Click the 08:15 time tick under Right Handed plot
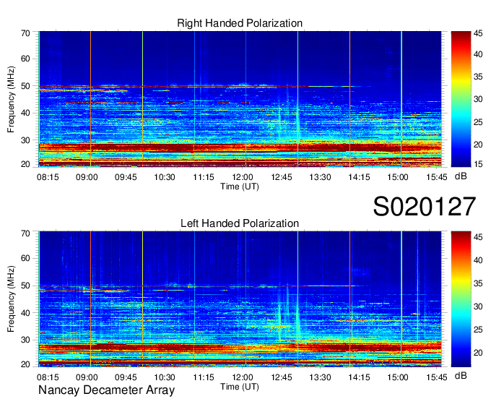This screenshot has height=399, width=491. 48,177
